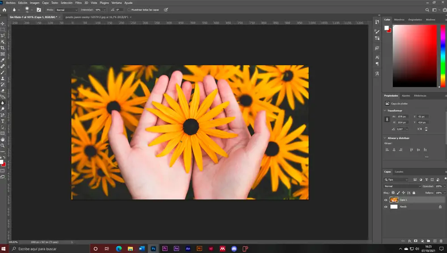The image size is (447, 253).
Task: Select the Path Selection arrow tool
Action: [x=3, y=127]
